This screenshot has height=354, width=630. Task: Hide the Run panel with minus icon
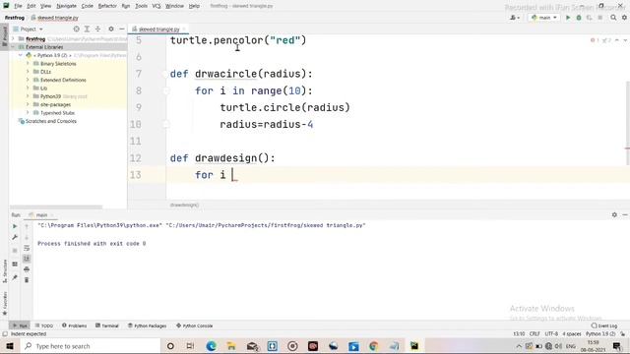point(625,215)
